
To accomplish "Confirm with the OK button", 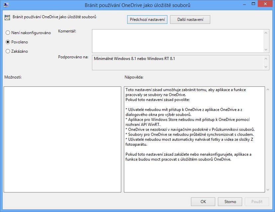I will click(203, 202).
